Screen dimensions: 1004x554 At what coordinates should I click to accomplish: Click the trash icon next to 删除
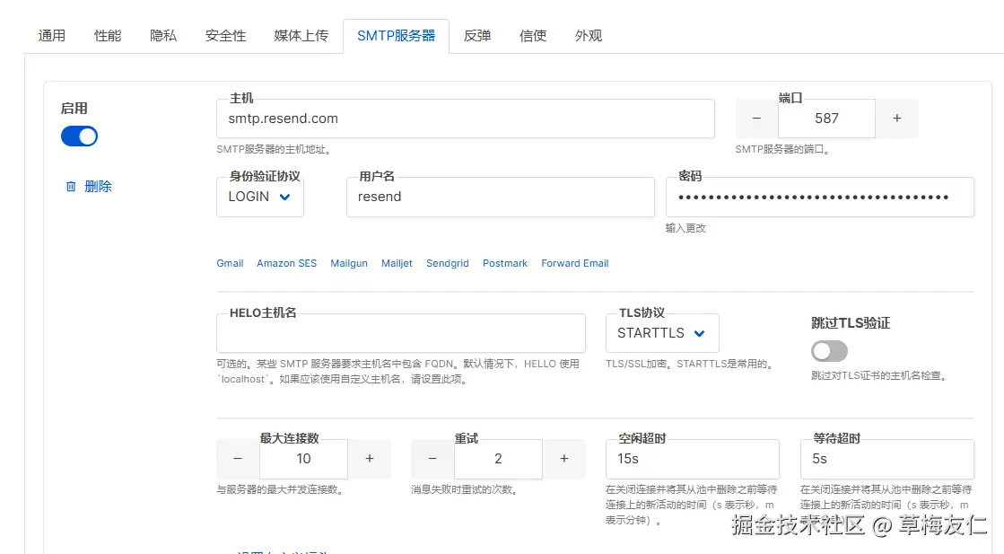[x=71, y=187]
